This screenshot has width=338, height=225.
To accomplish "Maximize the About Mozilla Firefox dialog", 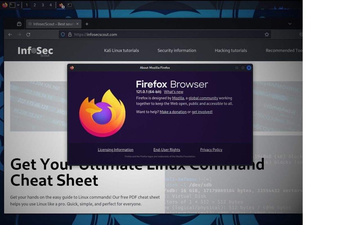I will click(243, 68).
